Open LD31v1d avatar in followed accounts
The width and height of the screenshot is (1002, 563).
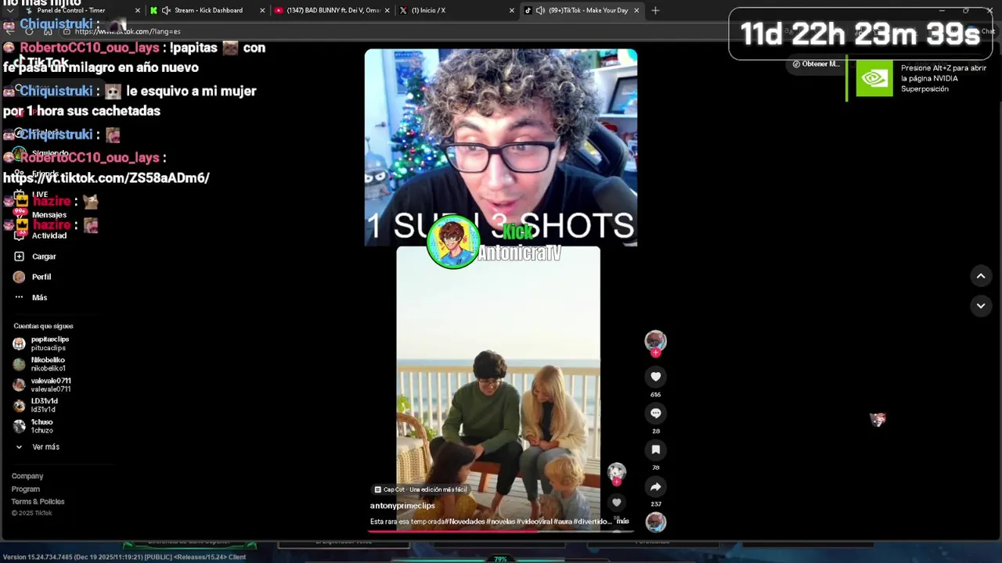click(x=19, y=405)
